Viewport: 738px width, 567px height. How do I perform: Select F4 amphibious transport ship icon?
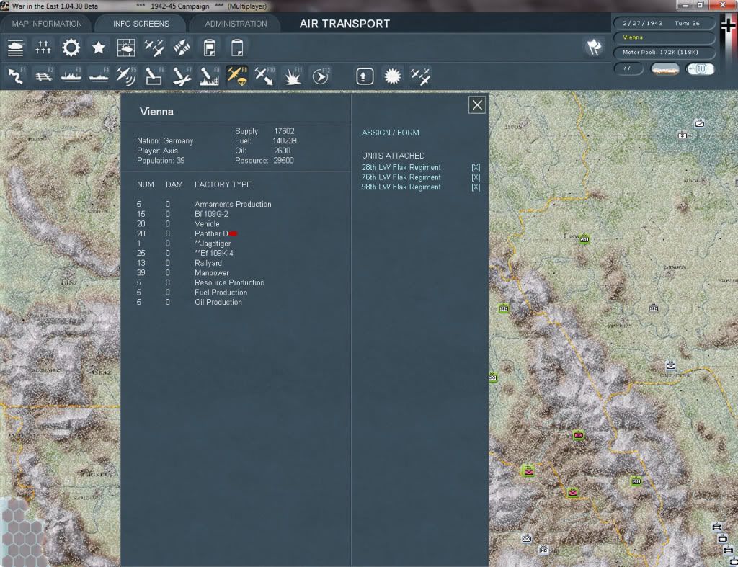click(99, 76)
